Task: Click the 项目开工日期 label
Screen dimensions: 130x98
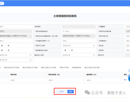Action: 40,46
